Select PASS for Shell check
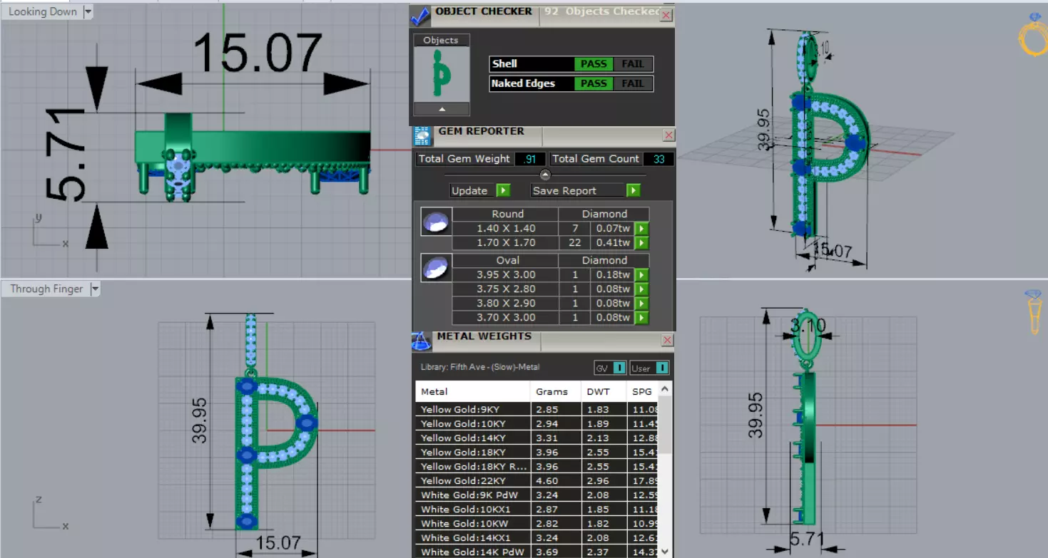Screen dimensions: 1048x558 point(593,64)
